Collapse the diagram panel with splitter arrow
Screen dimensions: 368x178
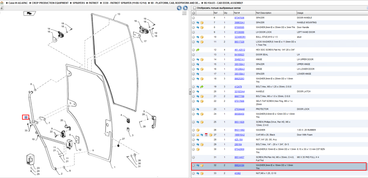pos(190,92)
